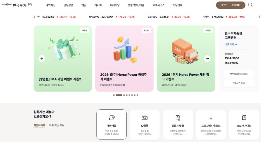Click the 로그인 button
Viewport: 261px width, 142px height.
pos(224,5)
